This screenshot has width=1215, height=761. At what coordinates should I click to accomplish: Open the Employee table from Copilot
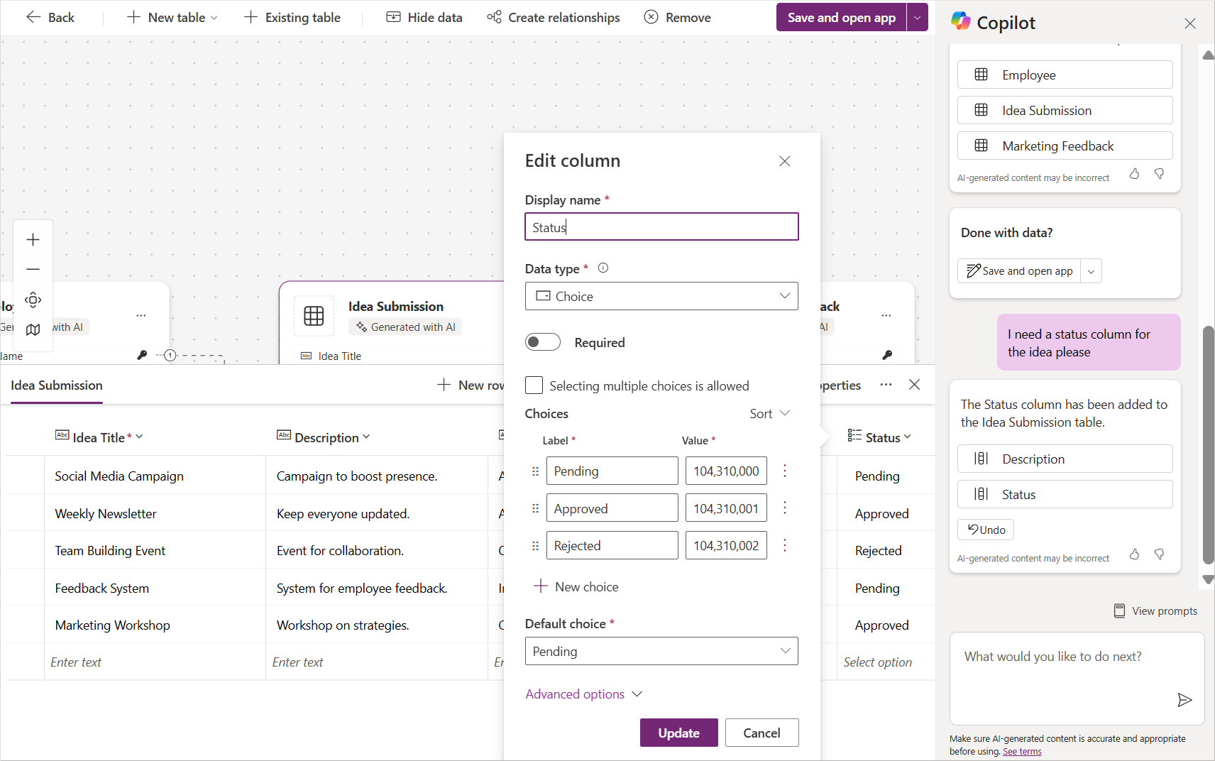(1065, 75)
